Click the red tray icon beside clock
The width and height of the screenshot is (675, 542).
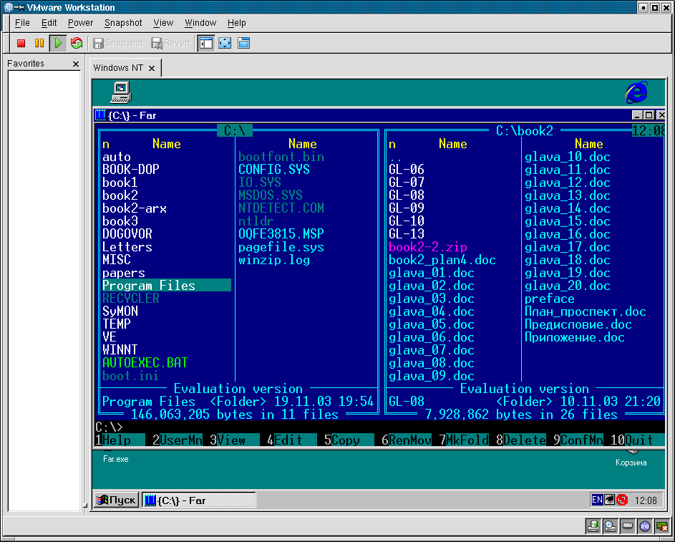click(x=622, y=500)
